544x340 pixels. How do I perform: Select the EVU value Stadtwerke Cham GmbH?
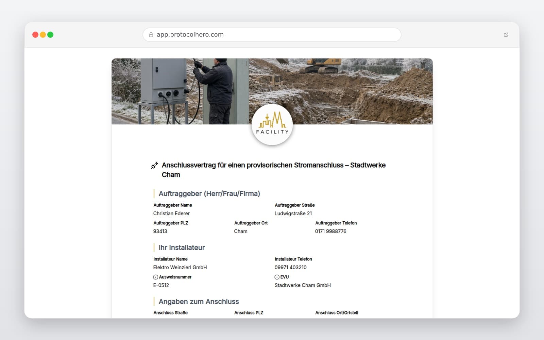point(303,285)
